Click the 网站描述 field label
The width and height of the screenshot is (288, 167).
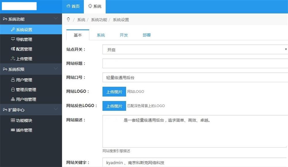tap(76, 120)
